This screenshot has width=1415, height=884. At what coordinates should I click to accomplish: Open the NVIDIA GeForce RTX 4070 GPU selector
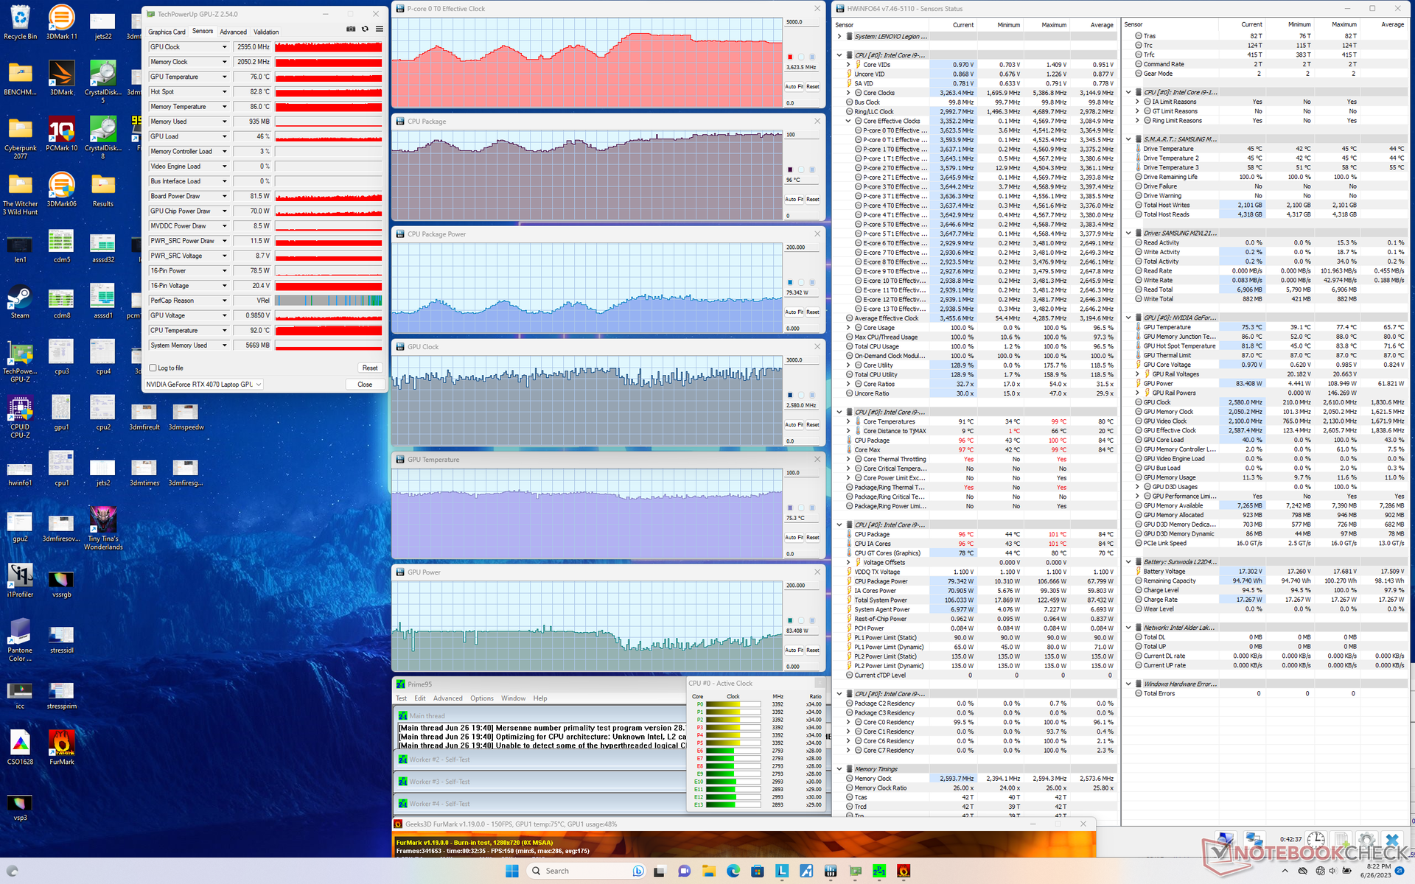point(204,385)
